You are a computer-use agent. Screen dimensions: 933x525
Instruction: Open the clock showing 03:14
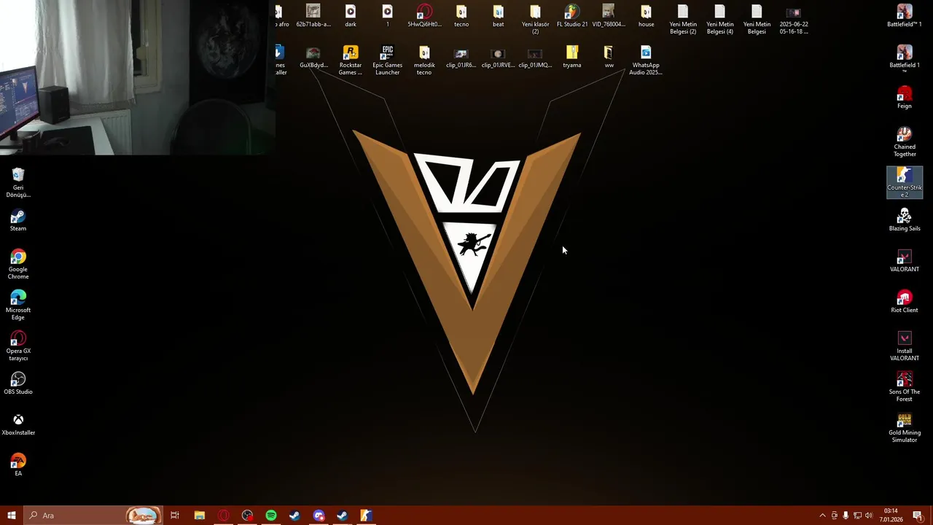[891, 516]
